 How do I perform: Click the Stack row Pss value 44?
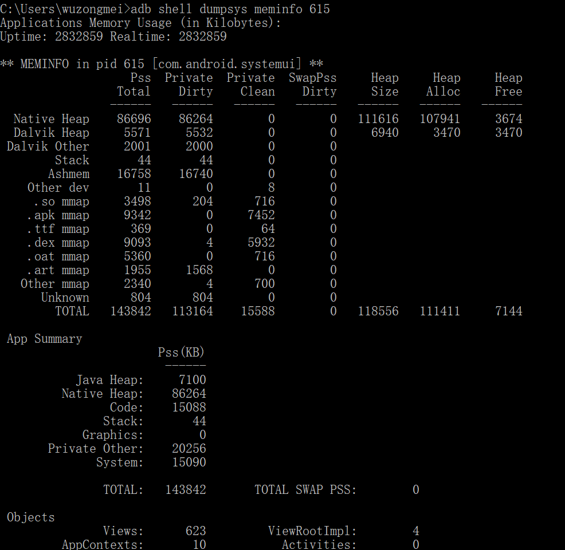[x=144, y=160]
